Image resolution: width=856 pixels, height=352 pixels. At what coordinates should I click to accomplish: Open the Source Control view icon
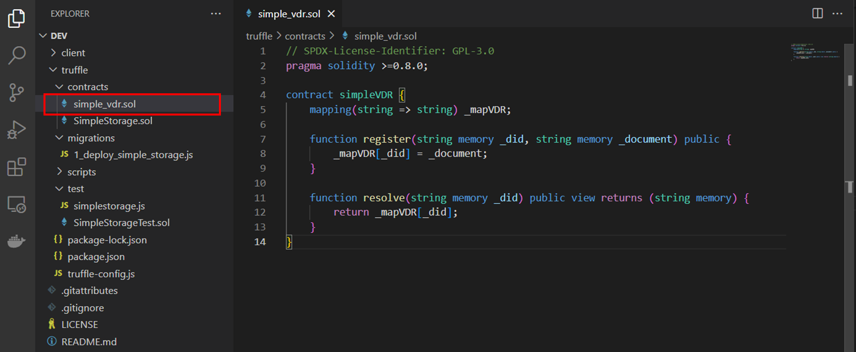click(16, 92)
